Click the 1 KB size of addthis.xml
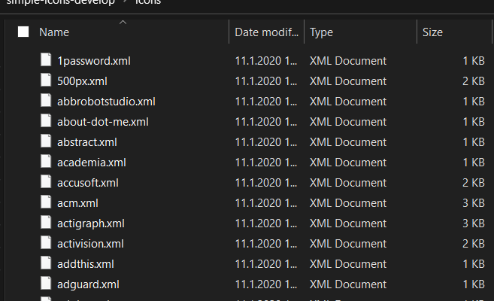Viewport: 494px width, 301px height. coord(474,264)
